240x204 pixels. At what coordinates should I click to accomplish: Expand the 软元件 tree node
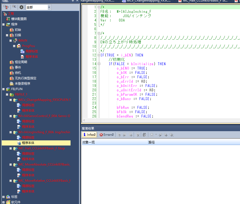[4, 202]
